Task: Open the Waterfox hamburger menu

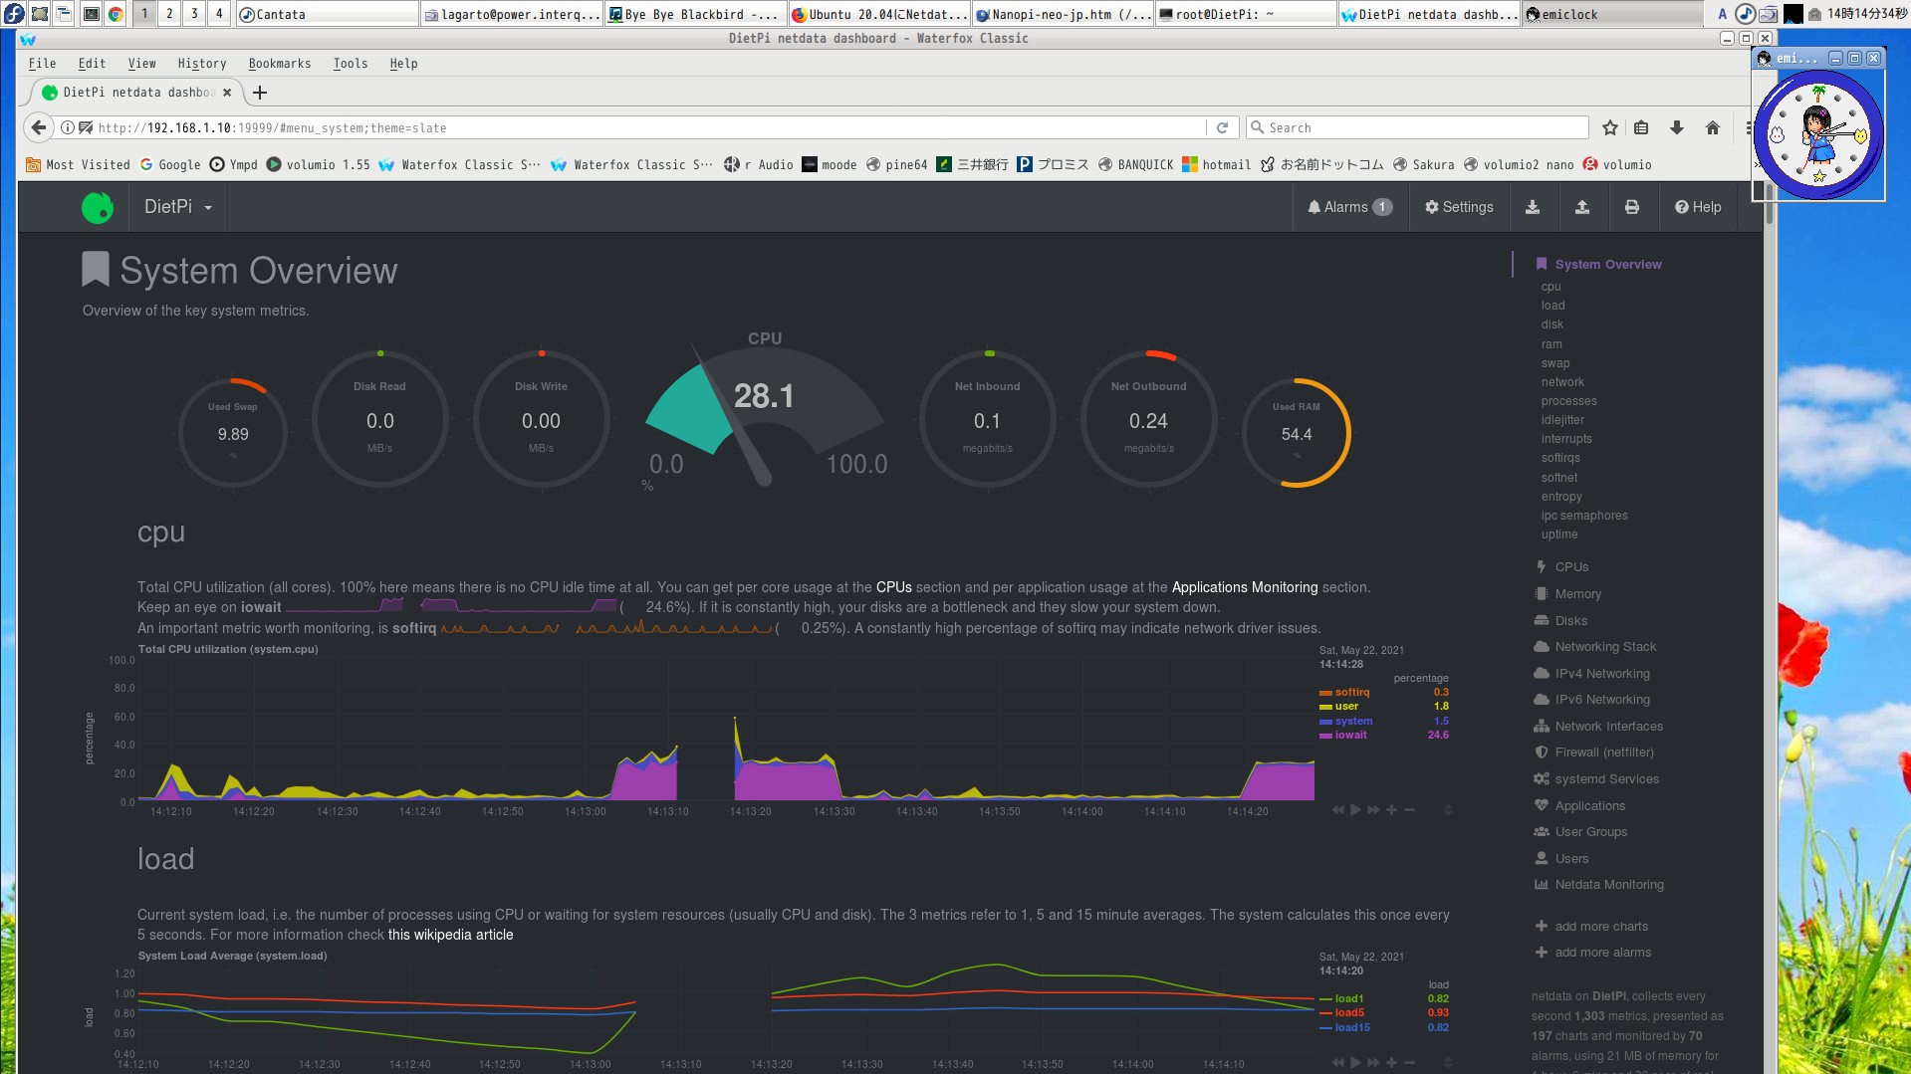Action: click(1750, 127)
